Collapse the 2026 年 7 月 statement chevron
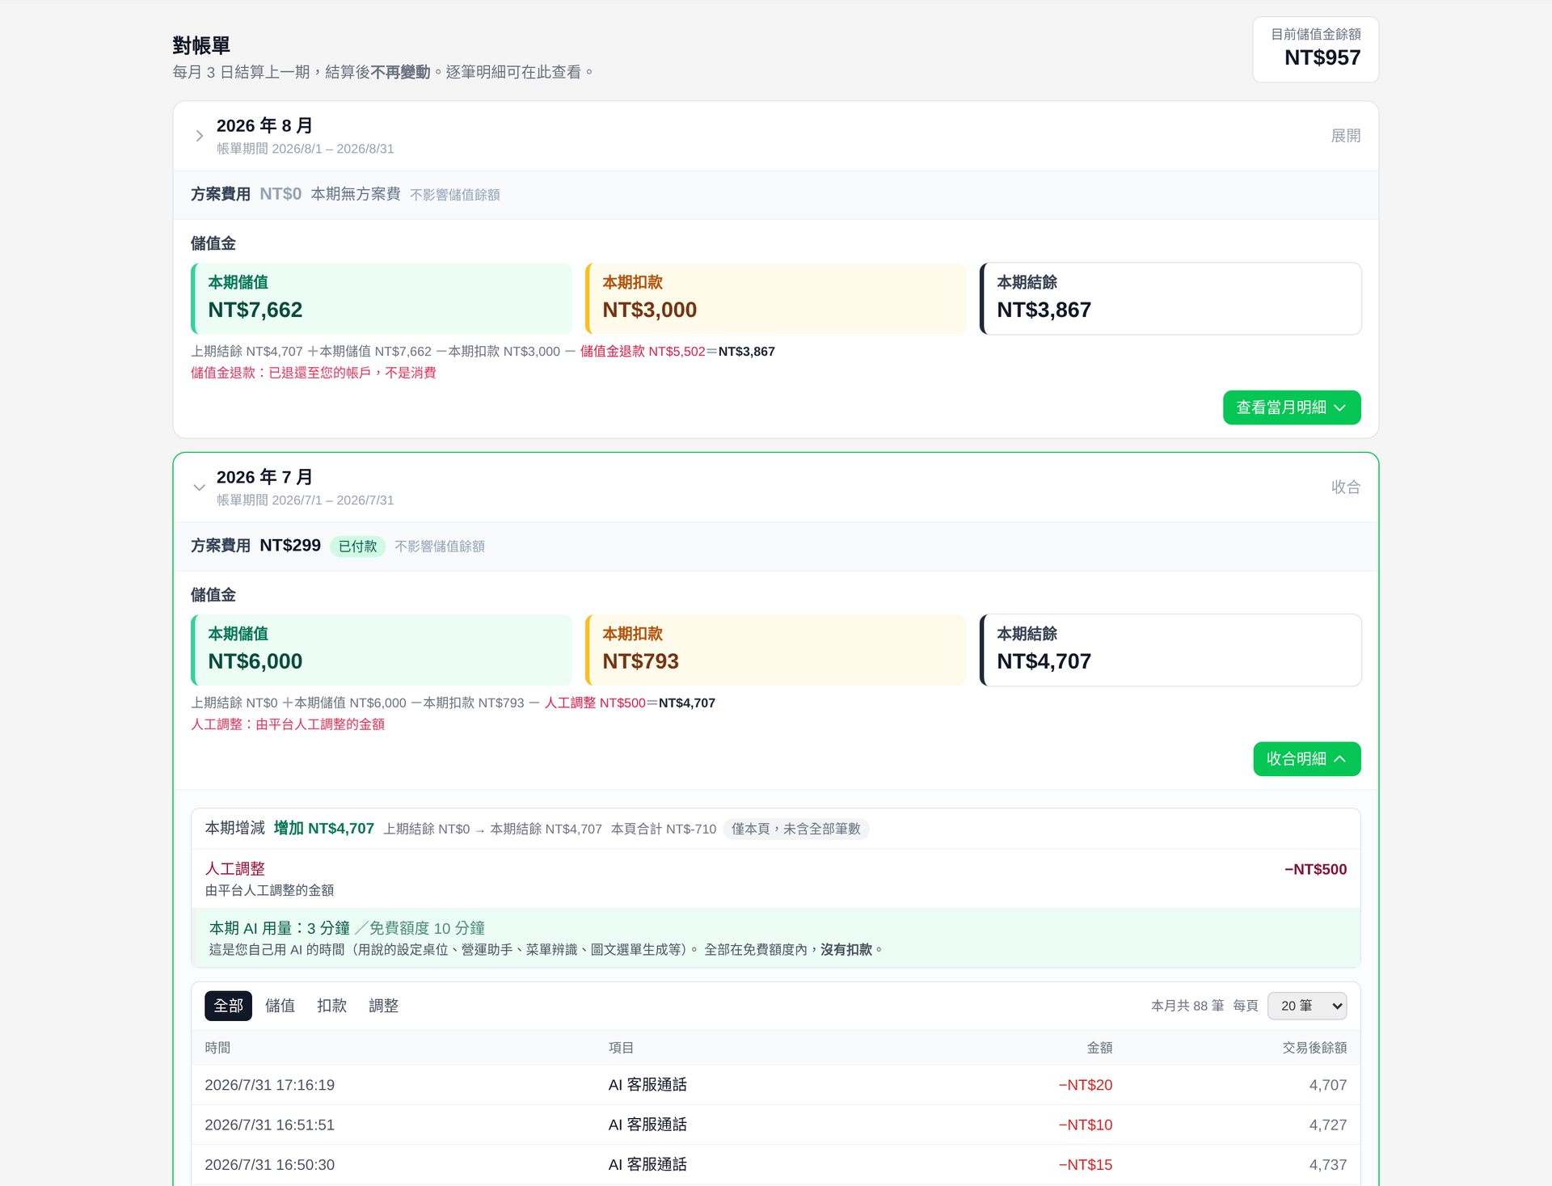 199,487
